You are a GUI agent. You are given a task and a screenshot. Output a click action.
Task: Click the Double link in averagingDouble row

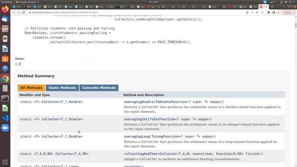tap(75, 102)
